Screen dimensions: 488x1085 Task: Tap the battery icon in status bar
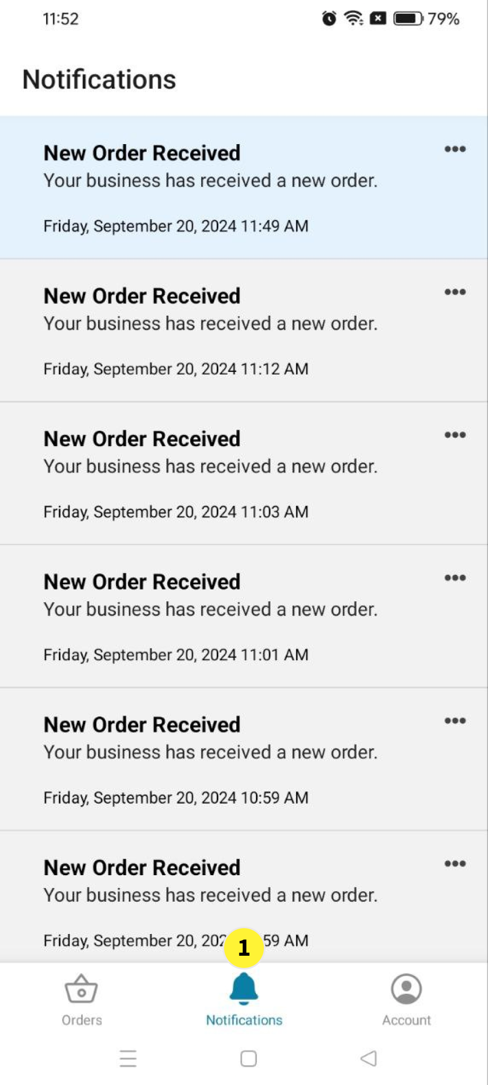tap(407, 19)
